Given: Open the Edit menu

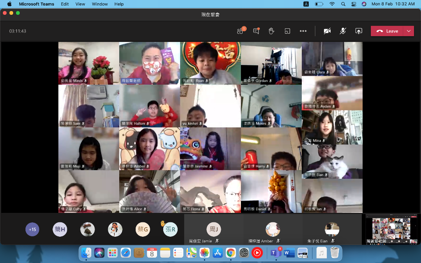Looking at the screenshot, I should coord(65,4).
